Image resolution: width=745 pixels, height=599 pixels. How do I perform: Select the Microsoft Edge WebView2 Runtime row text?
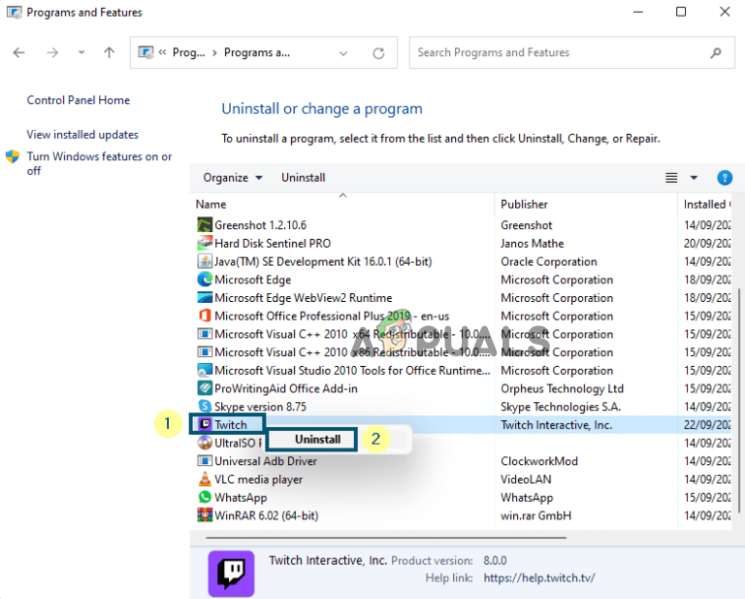[303, 298]
